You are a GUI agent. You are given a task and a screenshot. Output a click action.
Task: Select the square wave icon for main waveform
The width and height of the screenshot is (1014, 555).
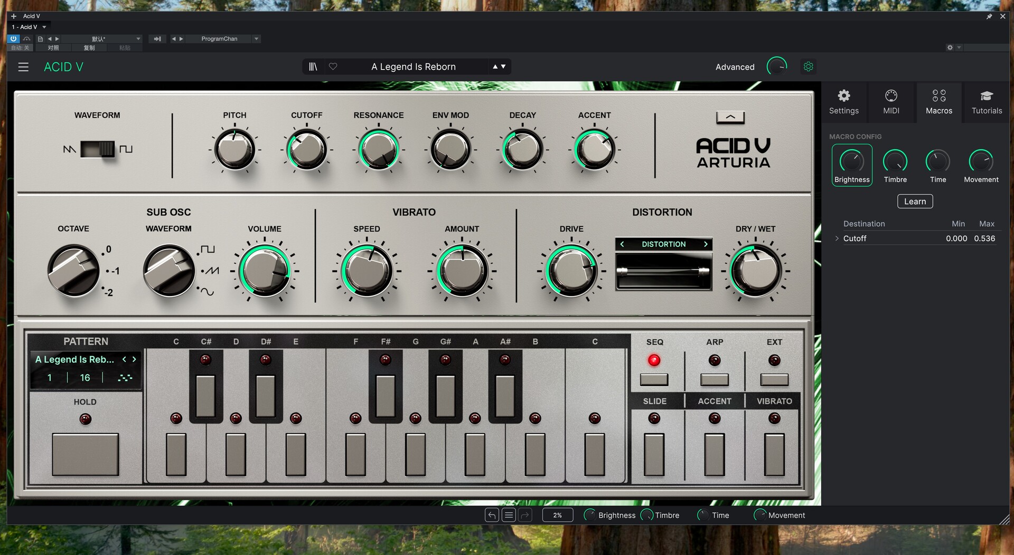[126, 149]
